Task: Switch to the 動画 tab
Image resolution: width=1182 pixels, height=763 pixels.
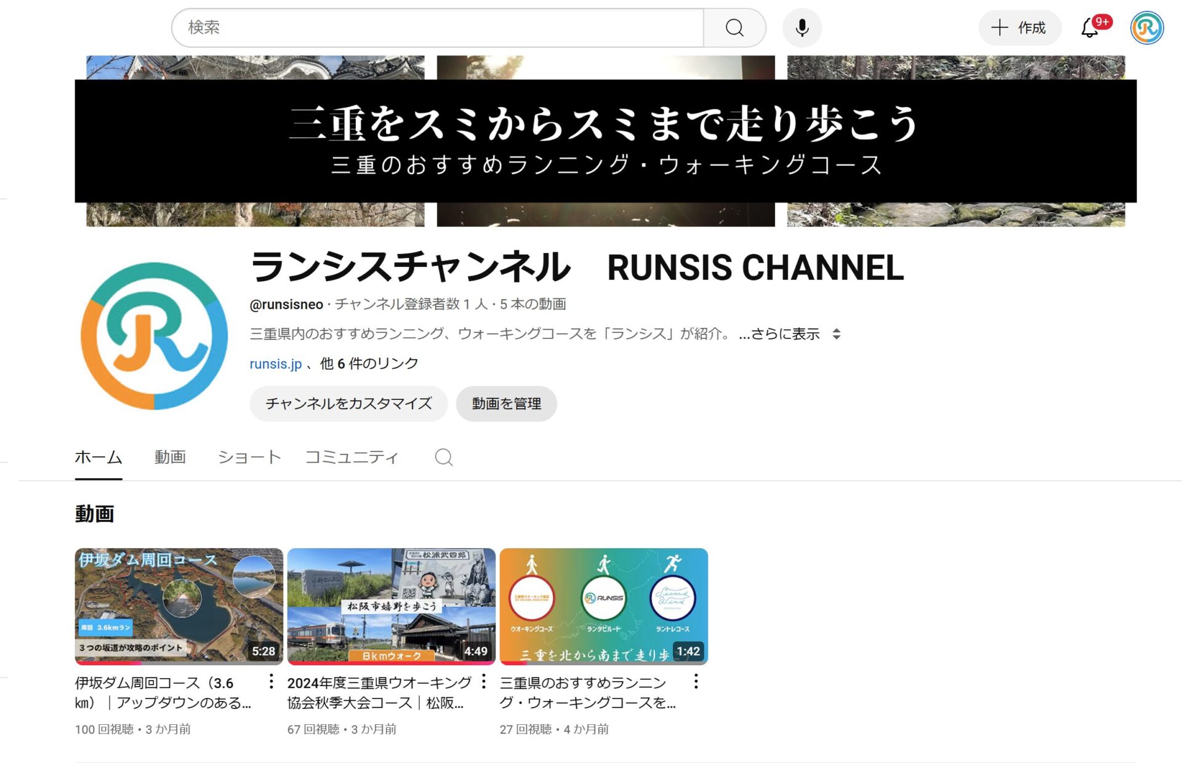Action: (x=170, y=457)
